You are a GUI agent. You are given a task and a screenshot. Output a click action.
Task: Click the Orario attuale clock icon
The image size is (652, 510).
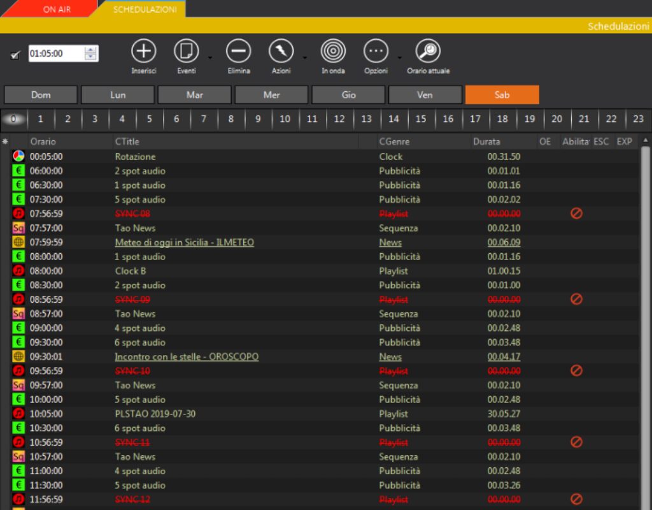coord(428,51)
